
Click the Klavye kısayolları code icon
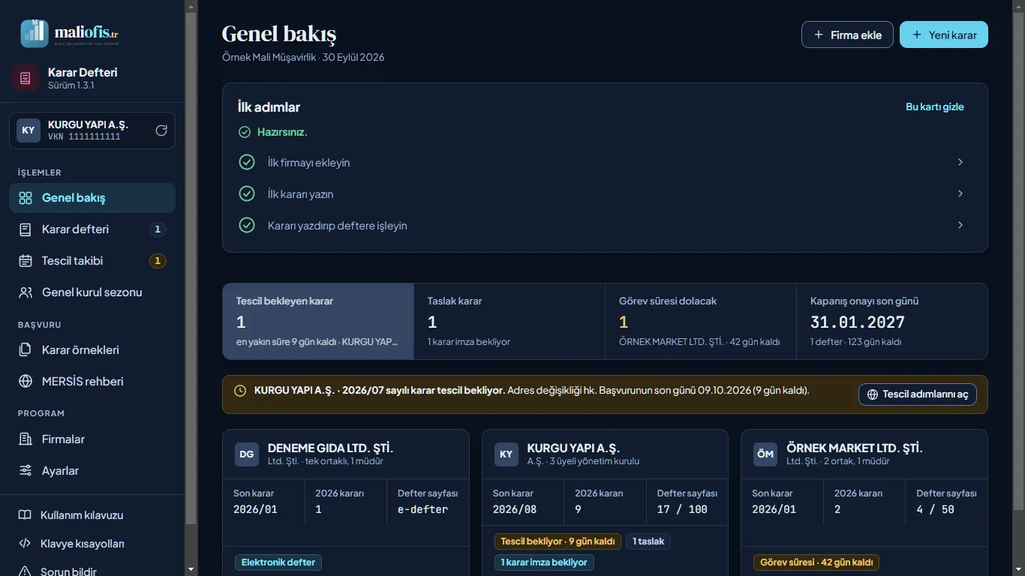point(25,544)
